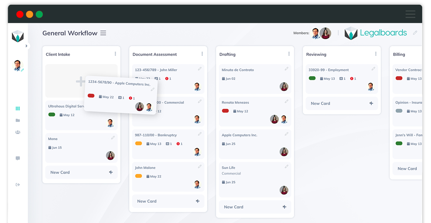Open the chat icon in the sidebar

pyautogui.click(x=18, y=158)
